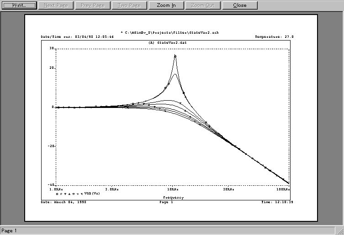
Task: Click the 10KHz label on the x-axis
Action: 172,189
